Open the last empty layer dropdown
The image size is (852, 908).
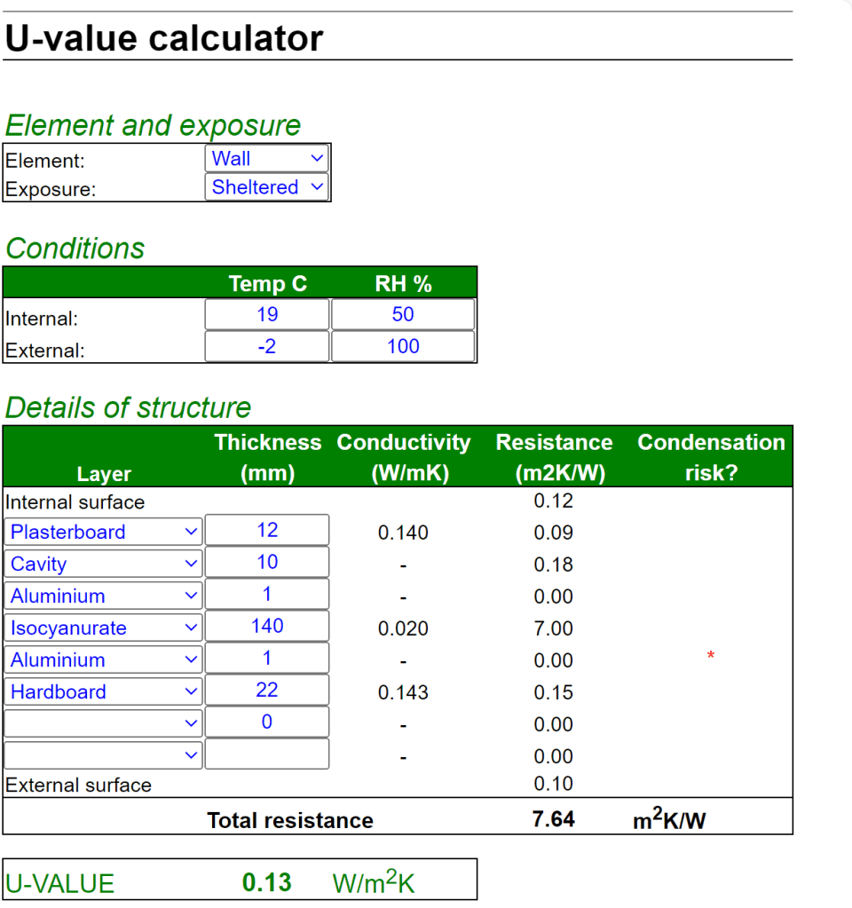coord(103,754)
